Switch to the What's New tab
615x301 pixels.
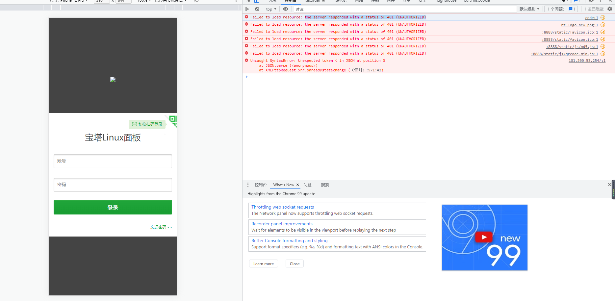(x=284, y=185)
